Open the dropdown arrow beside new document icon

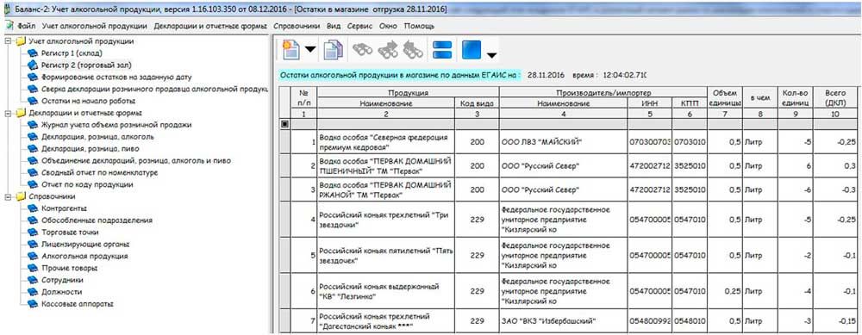click(x=310, y=50)
